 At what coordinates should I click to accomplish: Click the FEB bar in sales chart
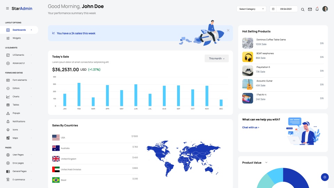pos(79,94)
